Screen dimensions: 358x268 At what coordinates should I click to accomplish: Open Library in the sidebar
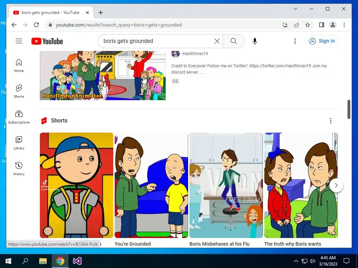point(19,143)
